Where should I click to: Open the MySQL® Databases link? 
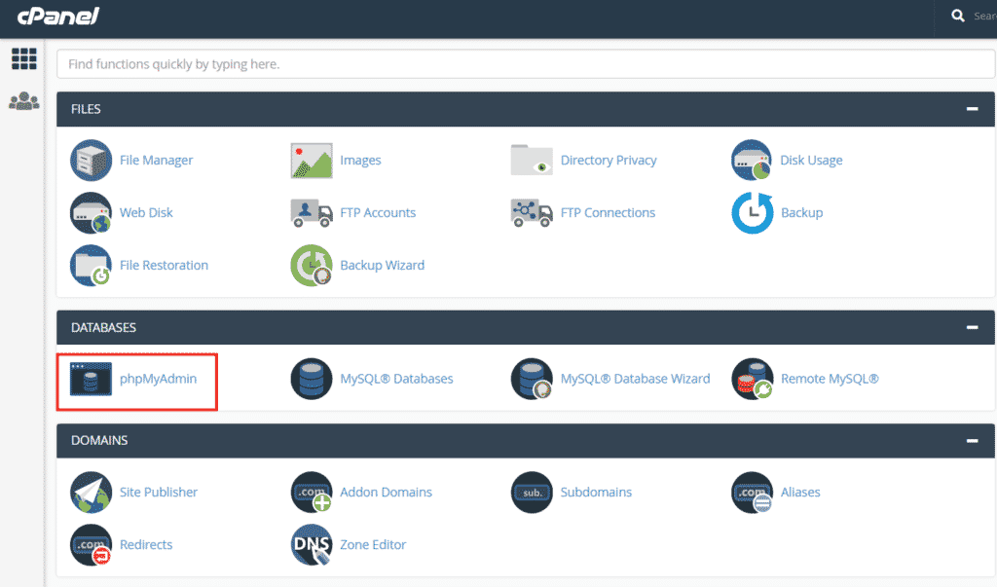coord(397,379)
